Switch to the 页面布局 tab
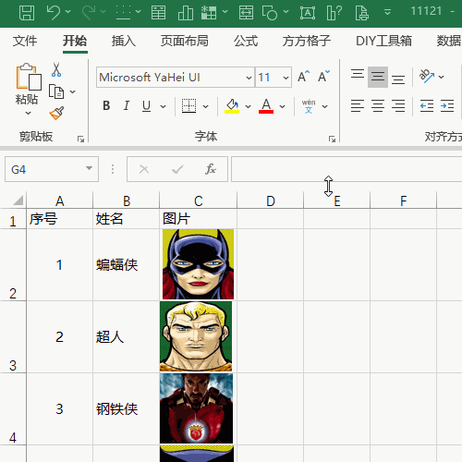Screen dimensions: 462x462 pyautogui.click(x=184, y=41)
